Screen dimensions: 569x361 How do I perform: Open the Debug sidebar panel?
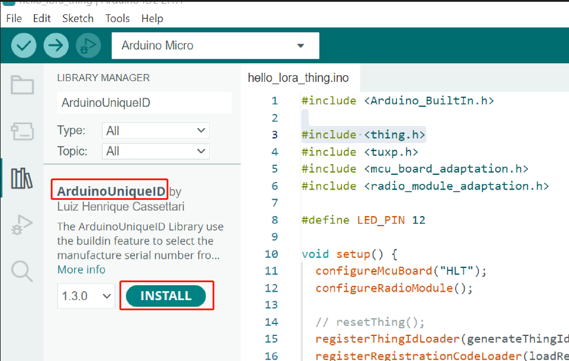(x=22, y=224)
